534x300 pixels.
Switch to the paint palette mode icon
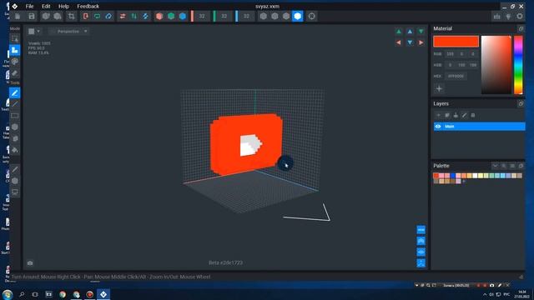[15, 62]
